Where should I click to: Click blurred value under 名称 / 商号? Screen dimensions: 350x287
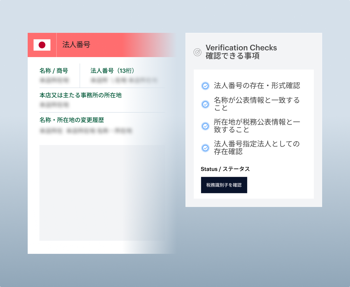tap(54, 80)
